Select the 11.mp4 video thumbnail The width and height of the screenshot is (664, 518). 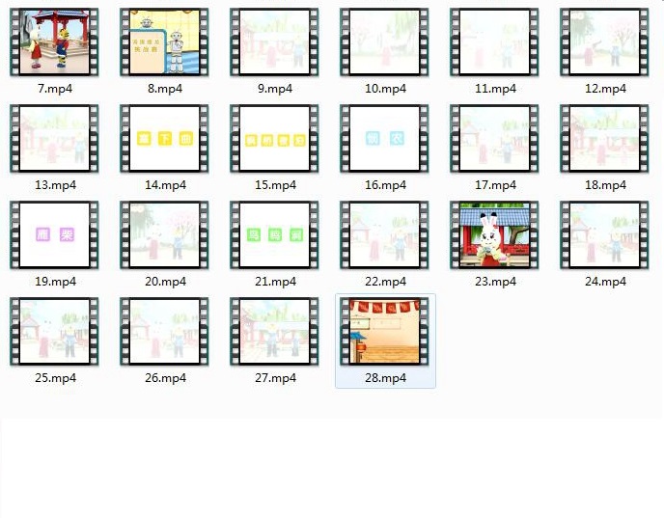[495, 42]
